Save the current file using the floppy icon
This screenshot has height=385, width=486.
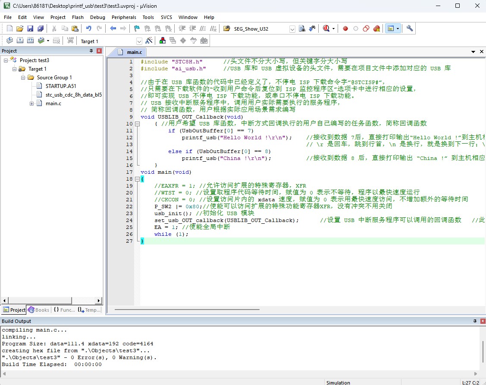30,29
